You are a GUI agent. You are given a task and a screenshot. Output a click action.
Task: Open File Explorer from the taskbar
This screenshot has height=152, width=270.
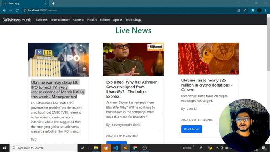(96, 148)
